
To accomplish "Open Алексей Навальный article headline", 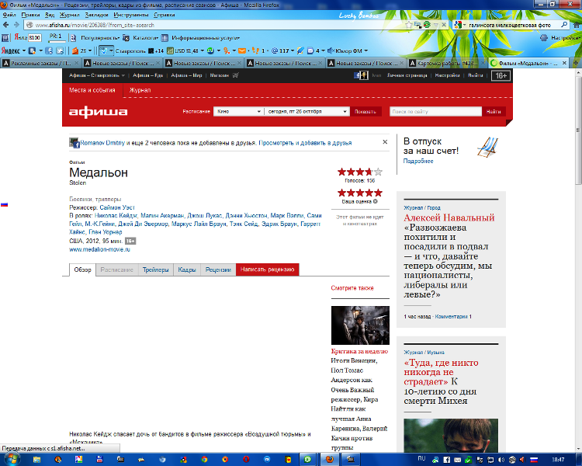I will [449, 217].
